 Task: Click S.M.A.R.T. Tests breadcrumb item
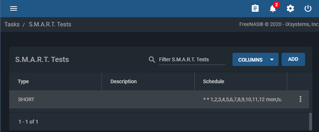click(50, 25)
